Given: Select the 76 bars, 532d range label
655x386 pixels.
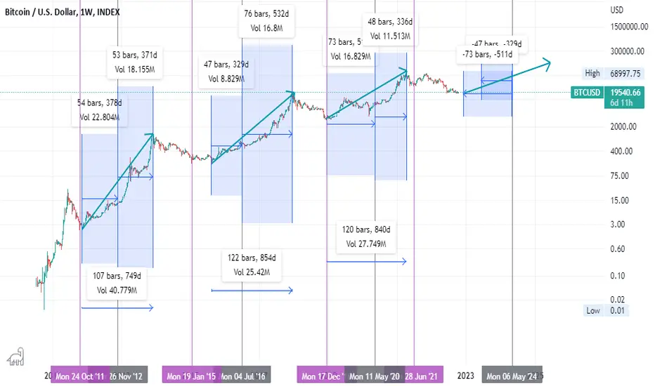Looking at the screenshot, I should (266, 21).
